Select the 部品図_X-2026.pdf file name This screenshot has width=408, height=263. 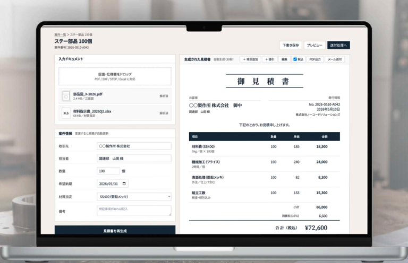88,94
